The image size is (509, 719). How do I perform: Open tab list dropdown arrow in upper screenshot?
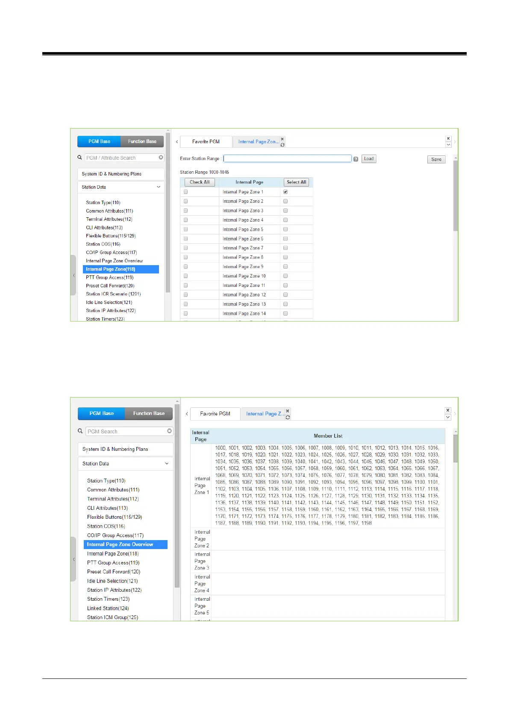[x=448, y=145]
